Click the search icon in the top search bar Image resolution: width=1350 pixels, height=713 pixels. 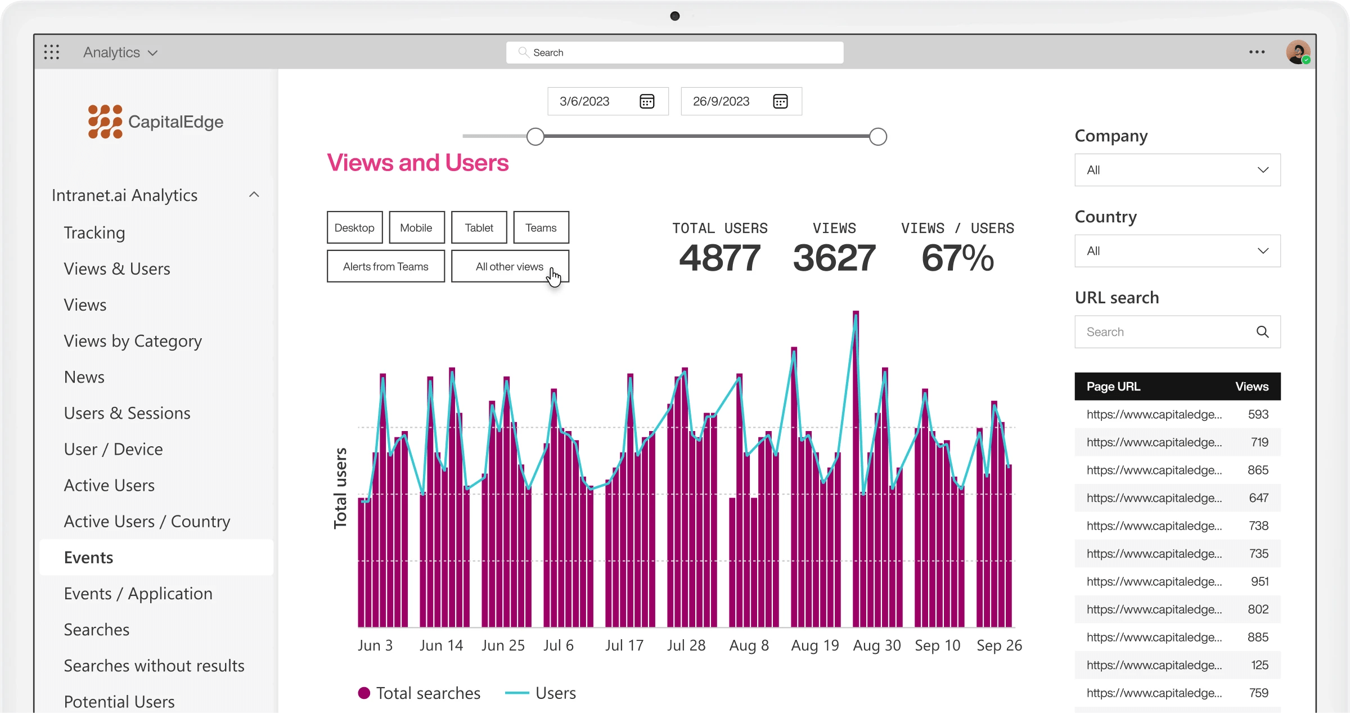[523, 52]
